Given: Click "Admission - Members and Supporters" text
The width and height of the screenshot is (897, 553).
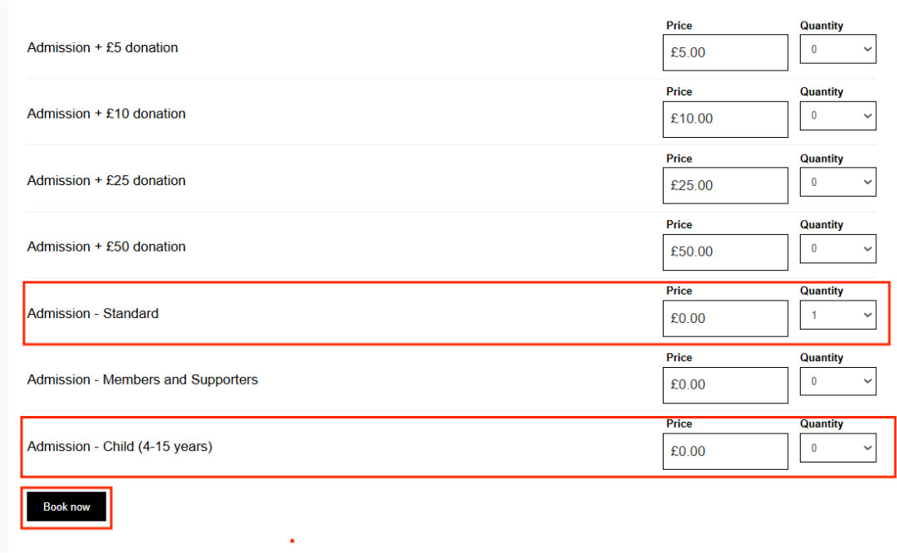Looking at the screenshot, I should tap(143, 380).
